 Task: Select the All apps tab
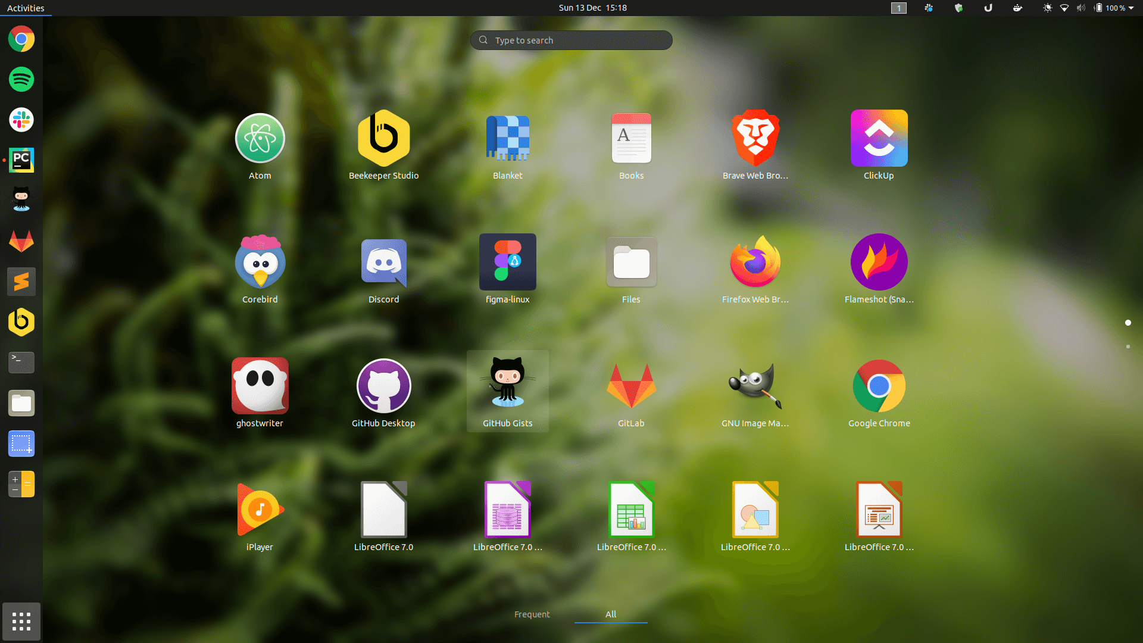pos(611,614)
